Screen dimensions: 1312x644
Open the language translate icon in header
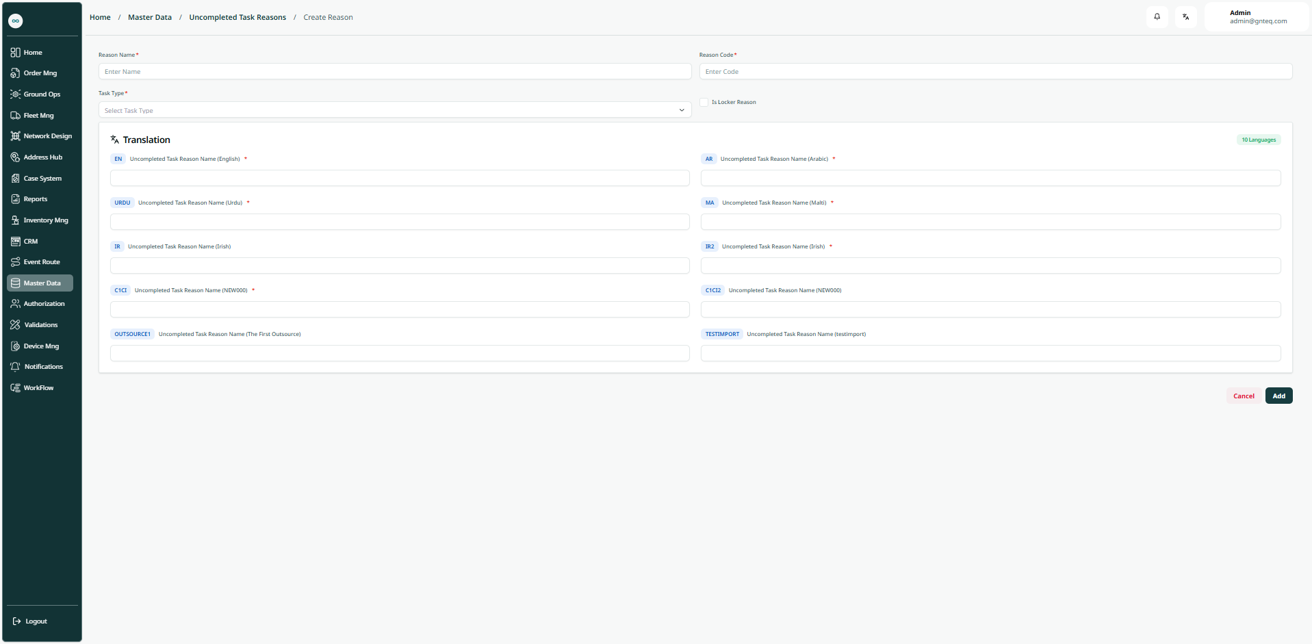pyautogui.click(x=1185, y=17)
